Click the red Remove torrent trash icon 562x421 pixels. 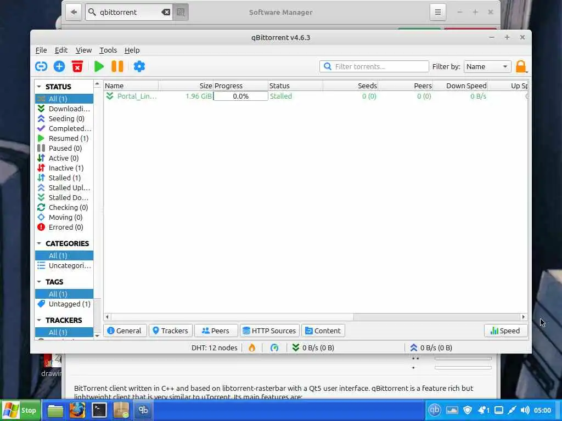(x=77, y=66)
